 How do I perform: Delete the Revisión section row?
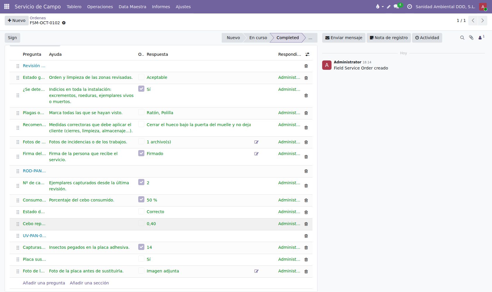[306, 66]
